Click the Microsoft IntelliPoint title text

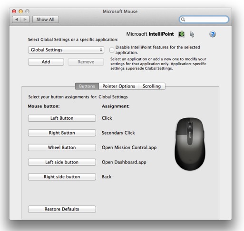pyautogui.click(x=150, y=34)
